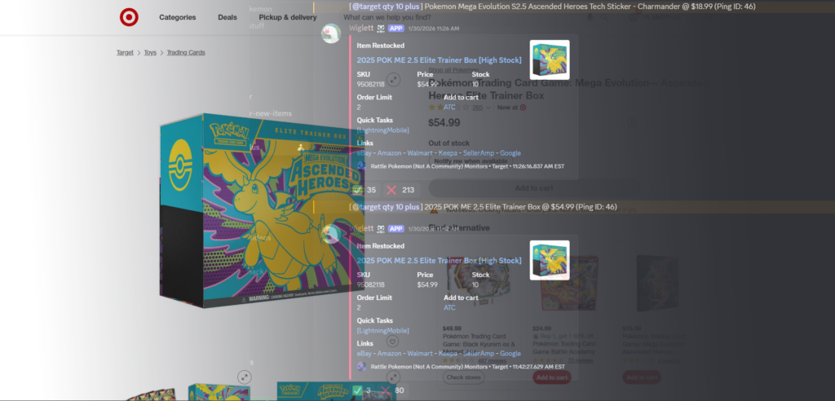Click the ATC link in second embed
The width and height of the screenshot is (835, 401).
pos(449,308)
